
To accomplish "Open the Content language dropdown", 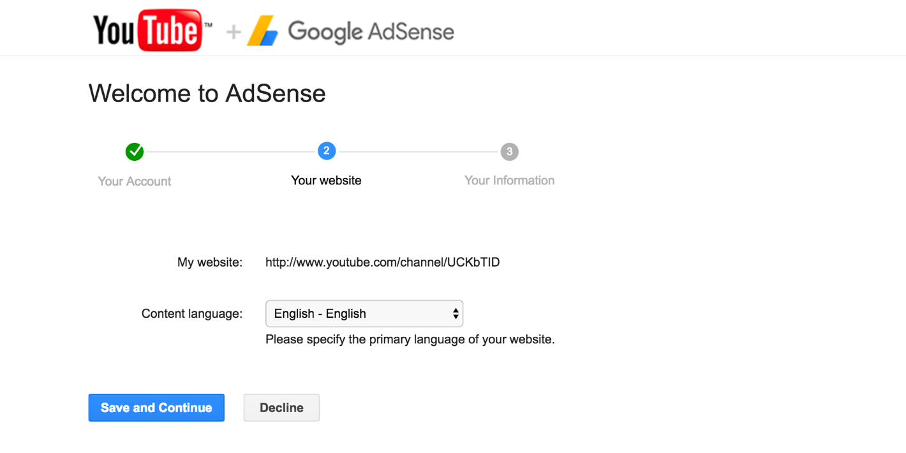I will coord(364,313).
